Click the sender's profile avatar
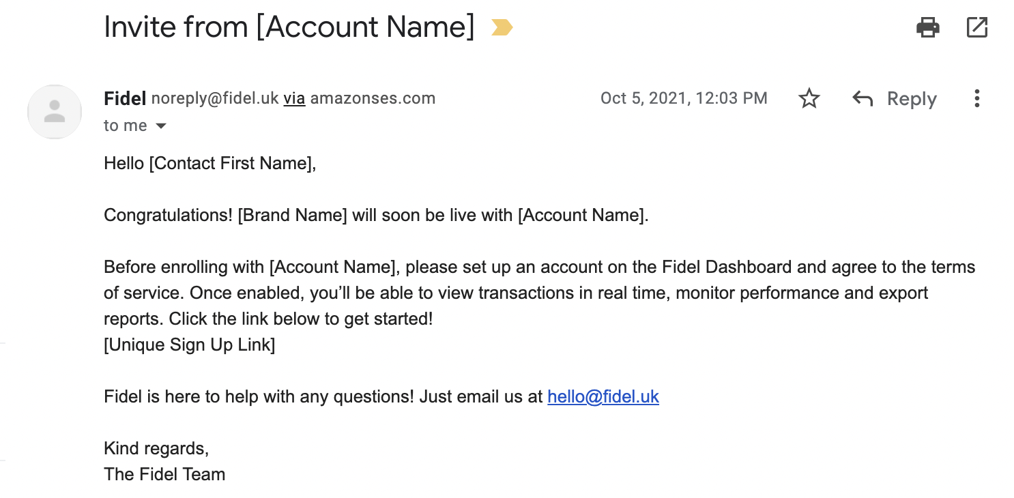Image resolution: width=1014 pixels, height=498 pixels. (55, 112)
